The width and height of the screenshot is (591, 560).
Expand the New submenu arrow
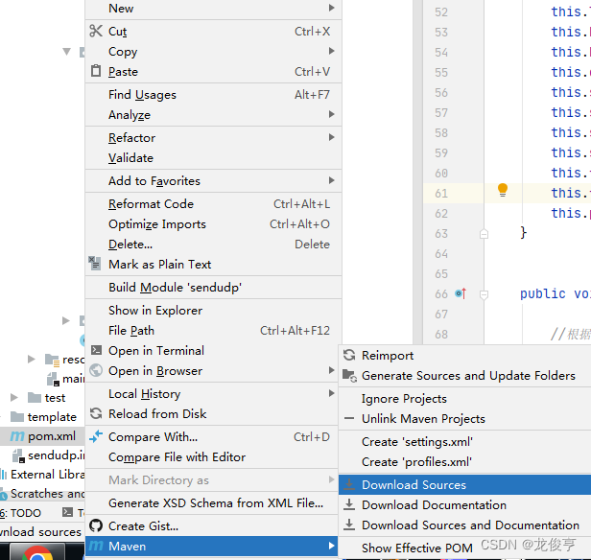tap(331, 8)
